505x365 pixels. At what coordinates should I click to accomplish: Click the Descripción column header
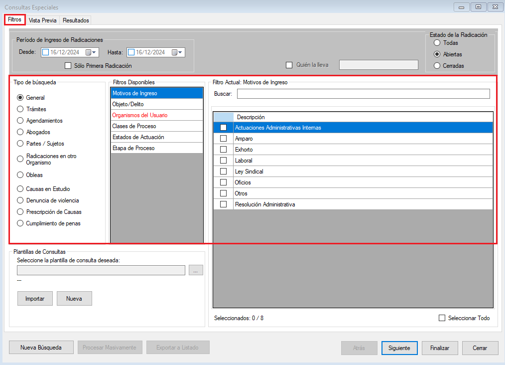(x=363, y=117)
